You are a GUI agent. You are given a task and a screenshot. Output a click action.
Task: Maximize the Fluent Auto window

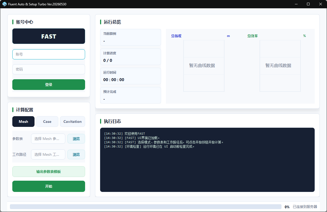308,4
